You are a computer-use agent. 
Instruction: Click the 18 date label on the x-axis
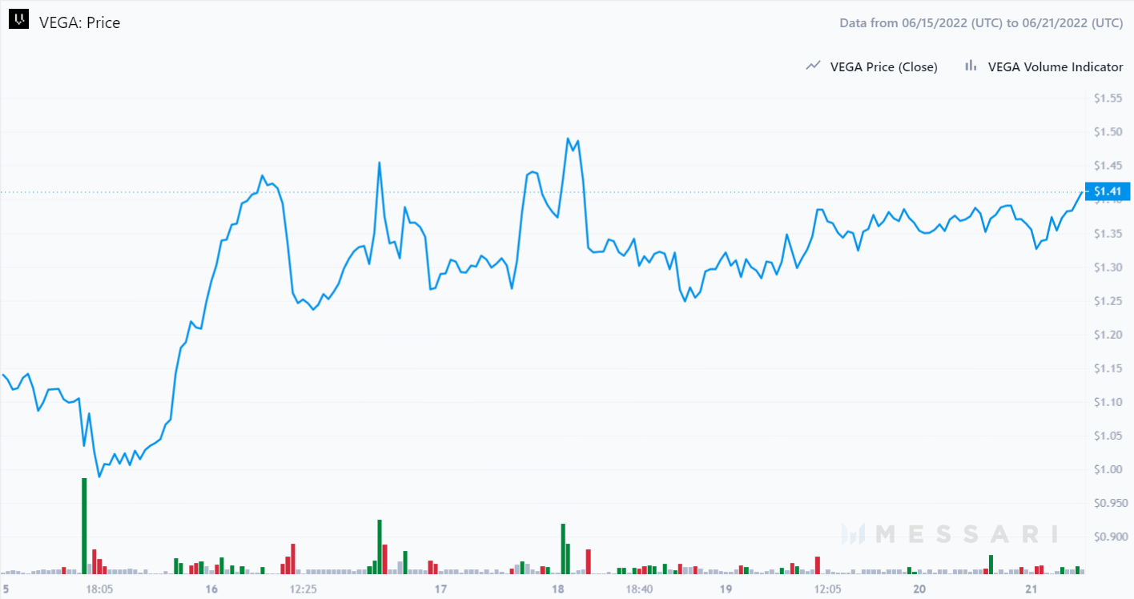(x=558, y=589)
